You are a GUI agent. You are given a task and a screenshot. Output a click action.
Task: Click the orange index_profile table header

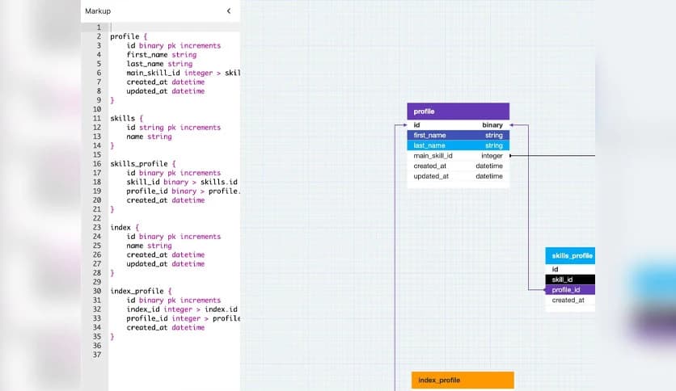click(462, 380)
